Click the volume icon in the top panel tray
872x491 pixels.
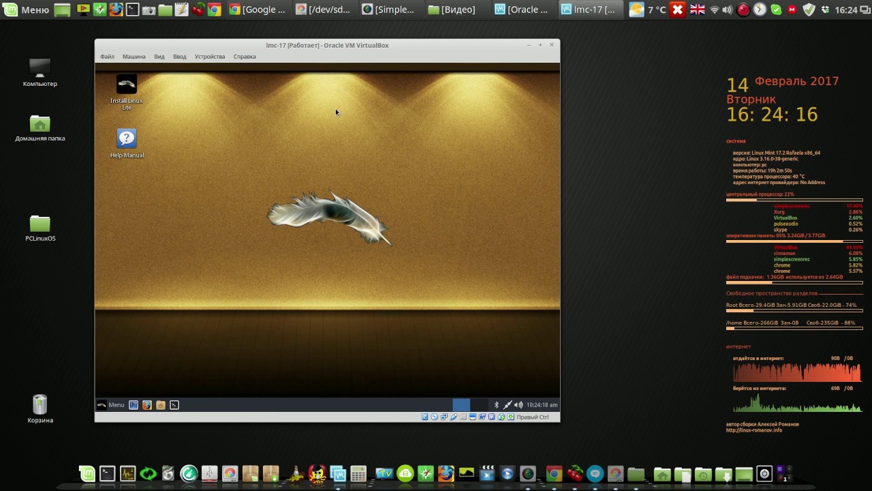coord(728,10)
